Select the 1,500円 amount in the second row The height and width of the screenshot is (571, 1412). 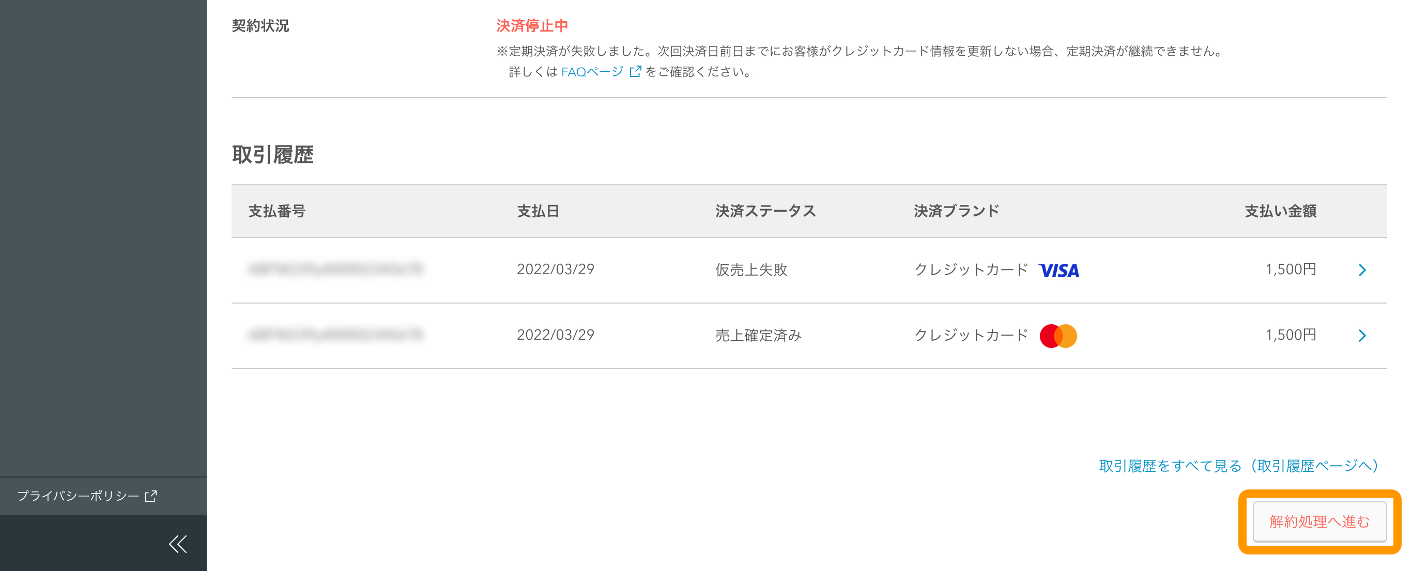tap(1292, 336)
